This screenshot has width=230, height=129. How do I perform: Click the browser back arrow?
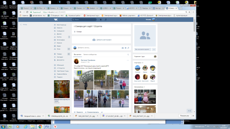pos(20,12)
